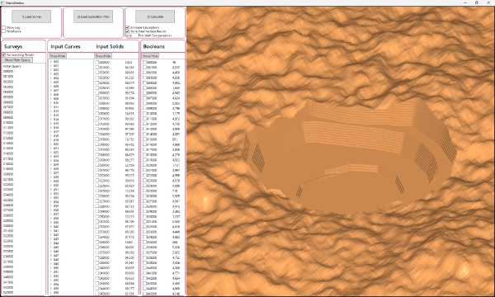Check the 015000 box in Booleans
This screenshot has width=495, height=297.
[144, 139]
